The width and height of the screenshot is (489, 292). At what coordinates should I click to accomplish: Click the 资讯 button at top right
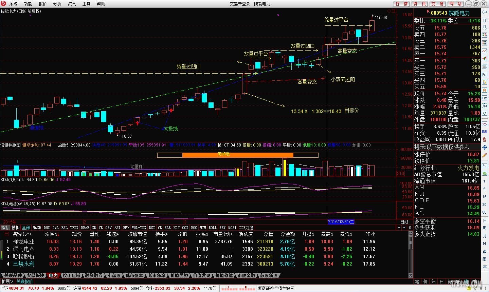coord(419,4)
